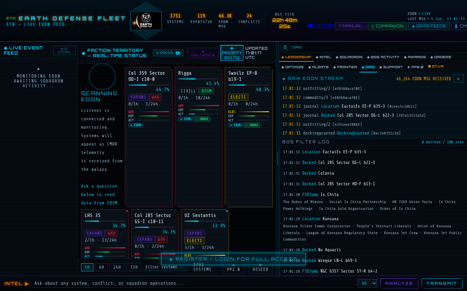Open the PP2.0 star tab

pyautogui.click(x=415, y=67)
